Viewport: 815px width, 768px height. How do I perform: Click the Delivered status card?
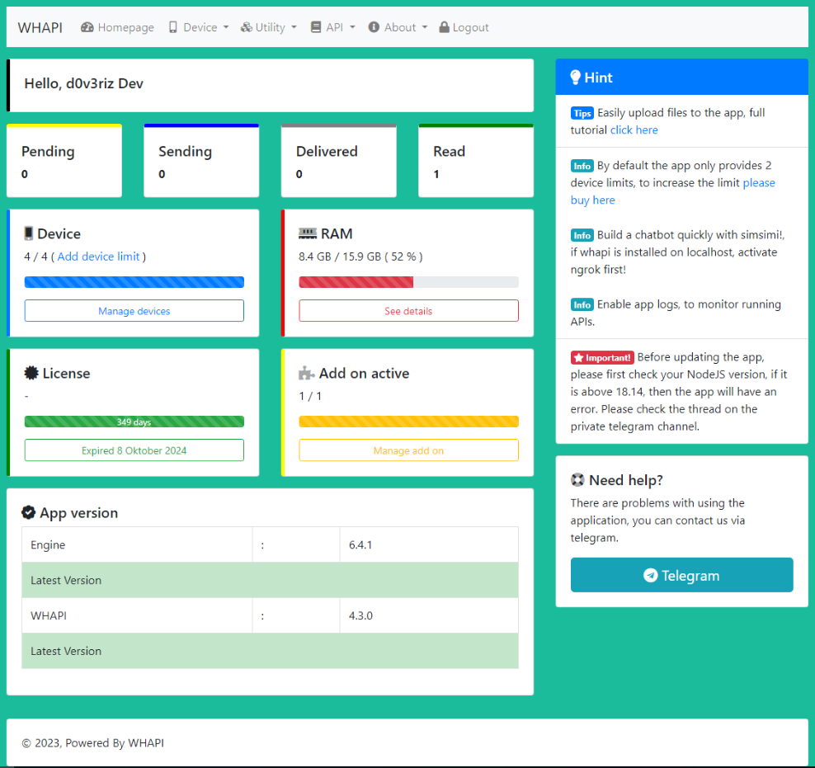pyautogui.click(x=338, y=161)
